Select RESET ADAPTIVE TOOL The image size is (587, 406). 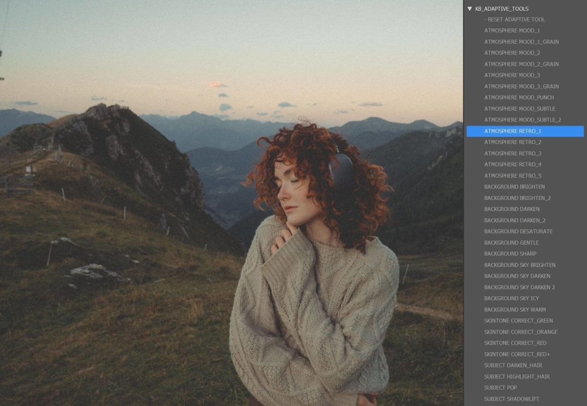(x=514, y=20)
